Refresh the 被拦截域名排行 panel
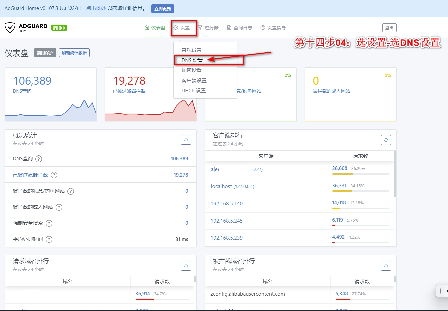This screenshot has width=448, height=311. point(386,266)
